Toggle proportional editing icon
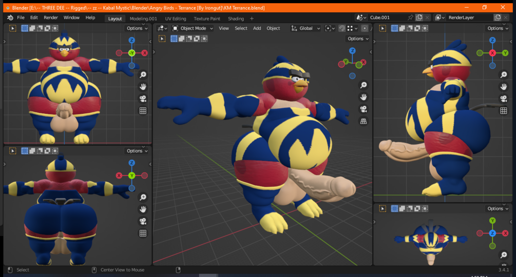This screenshot has width=516, height=277. click(x=365, y=28)
